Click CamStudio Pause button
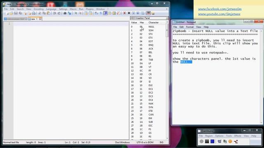Image resolution: width=264 pixels, height=148 pixels. click(x=207, y=141)
